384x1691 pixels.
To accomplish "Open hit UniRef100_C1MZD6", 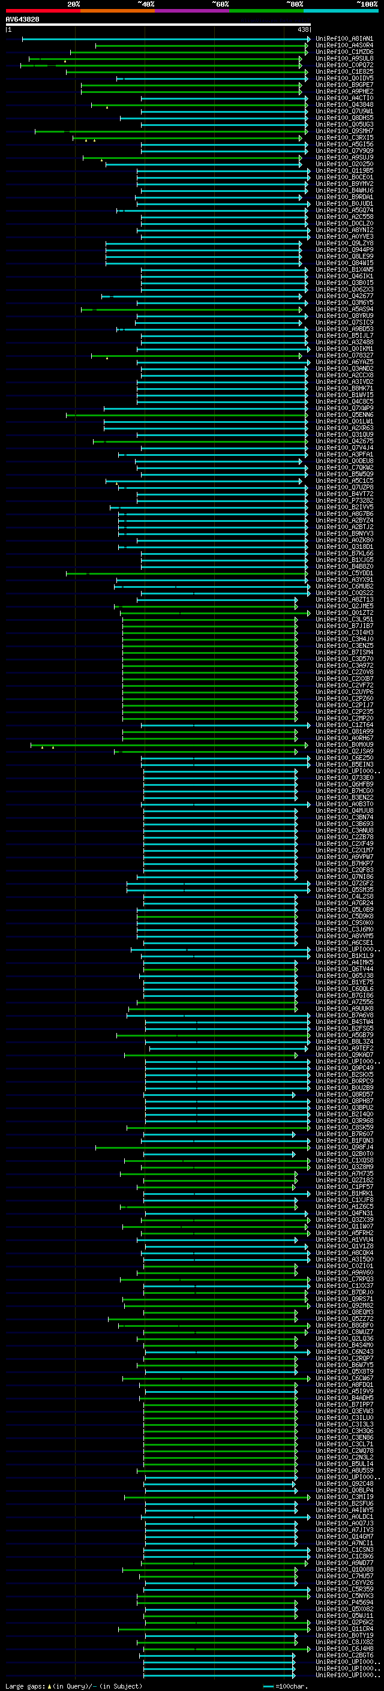I will click(344, 52).
